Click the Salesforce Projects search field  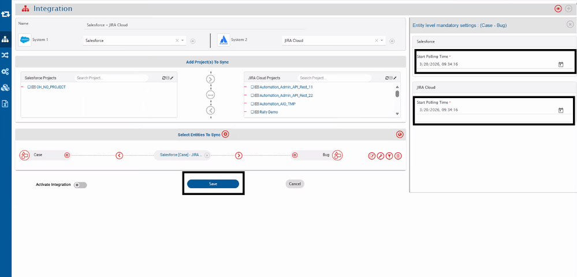tap(111, 78)
